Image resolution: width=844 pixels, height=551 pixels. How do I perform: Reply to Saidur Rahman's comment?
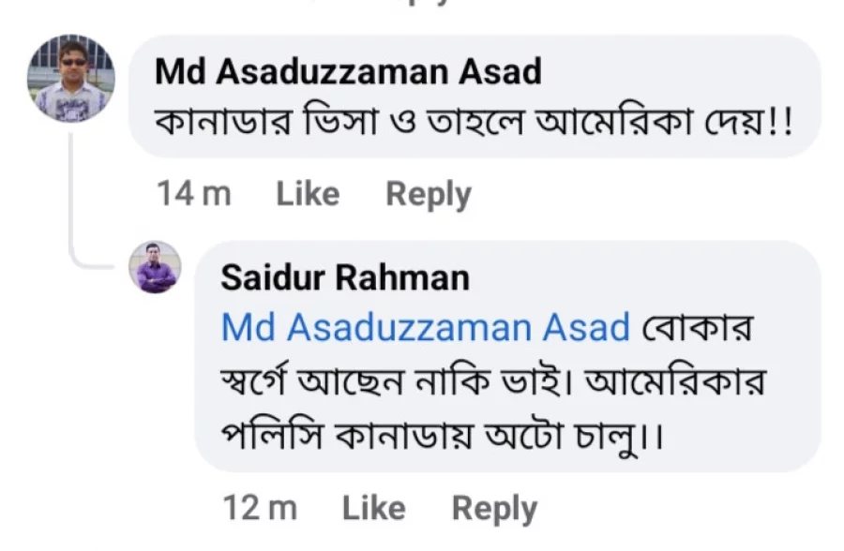[494, 509]
